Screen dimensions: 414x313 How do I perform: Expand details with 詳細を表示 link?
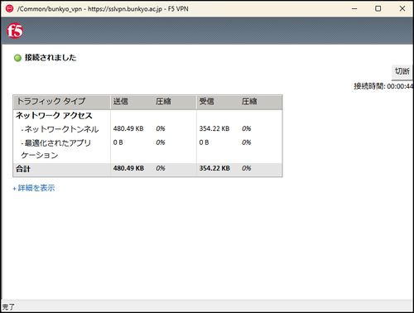point(34,188)
